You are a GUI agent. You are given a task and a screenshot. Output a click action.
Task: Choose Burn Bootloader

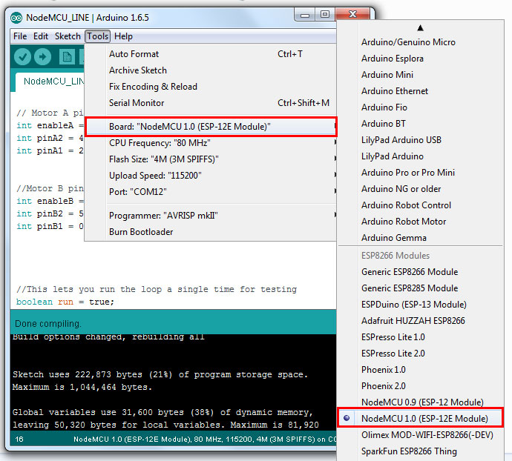211,232
